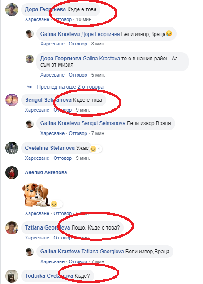Screen dimensions: 203x284
Task: Click the sad reaction on Ужас comment
Action: [x=93, y=149]
